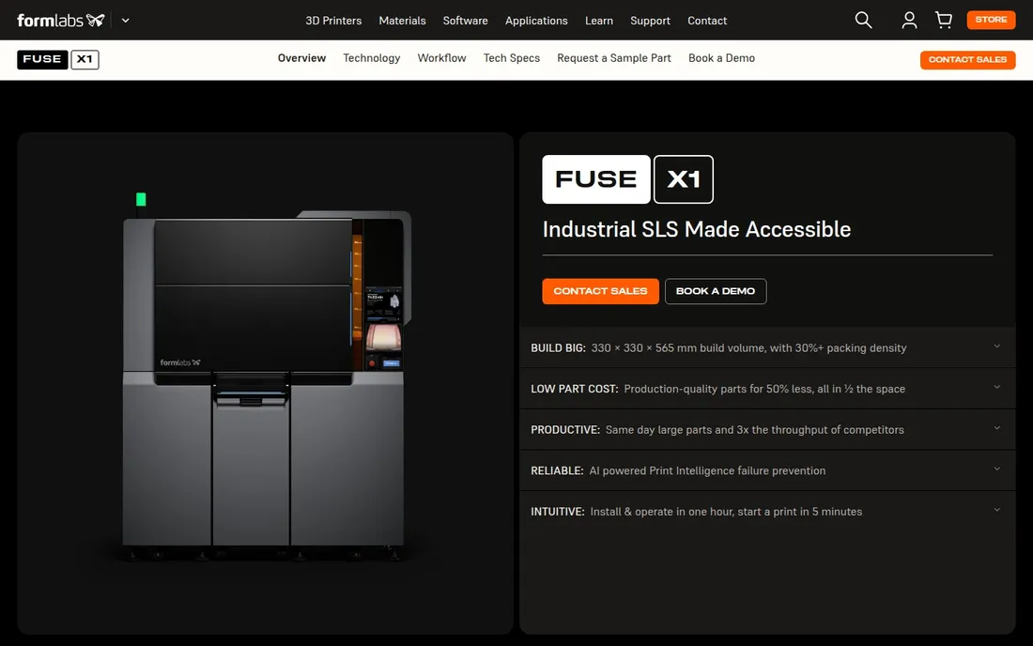
Task: Select the Overview tab
Action: [301, 58]
